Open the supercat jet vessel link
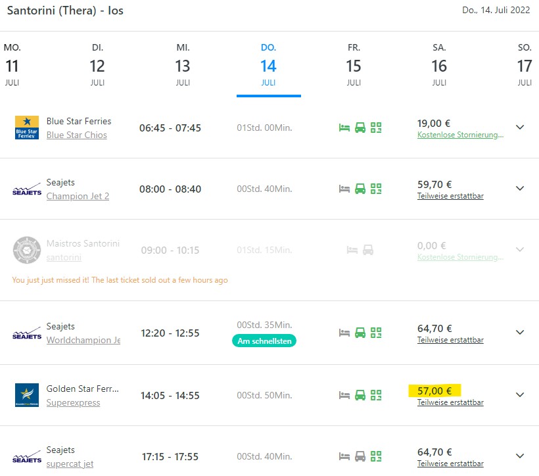This screenshot has width=539, height=476. [x=70, y=464]
